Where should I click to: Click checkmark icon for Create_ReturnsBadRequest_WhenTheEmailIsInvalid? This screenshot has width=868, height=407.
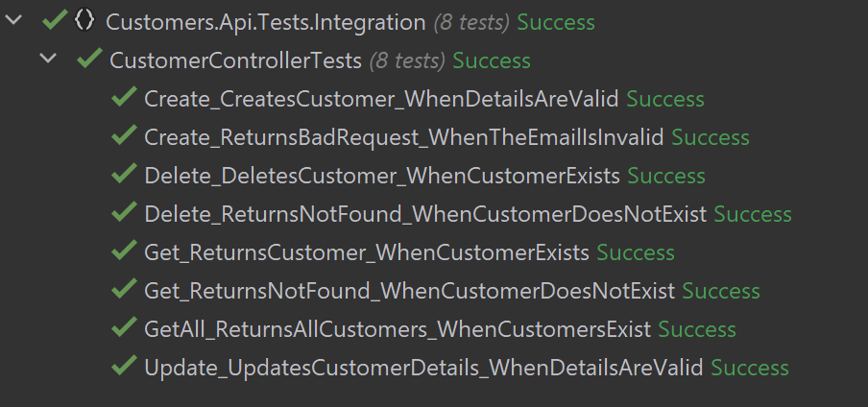coord(124,137)
